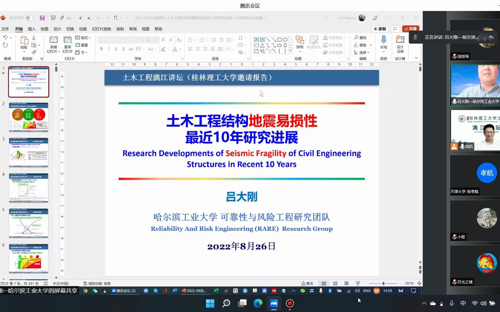Switch to Reading view icon
Image resolution: width=500 pixels, height=312 pixels.
point(346,283)
